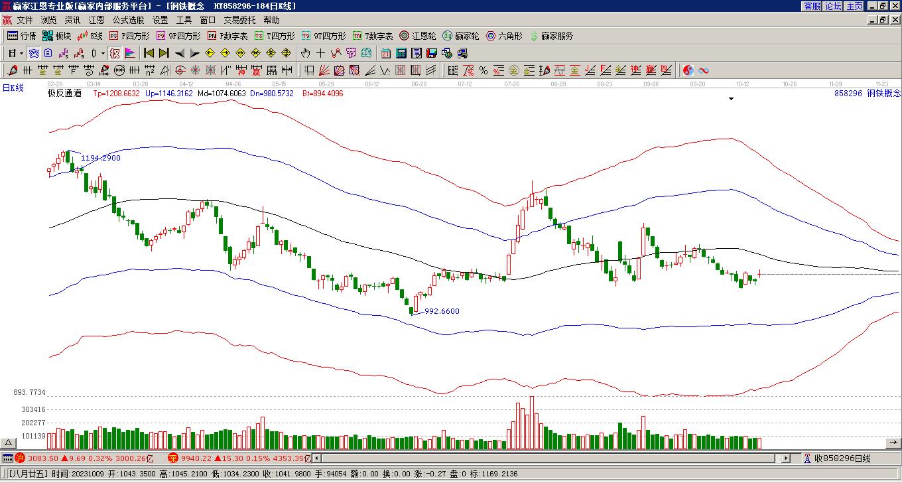Click the small black triangle marker above the chart
The height and width of the screenshot is (483, 902).
point(732,99)
